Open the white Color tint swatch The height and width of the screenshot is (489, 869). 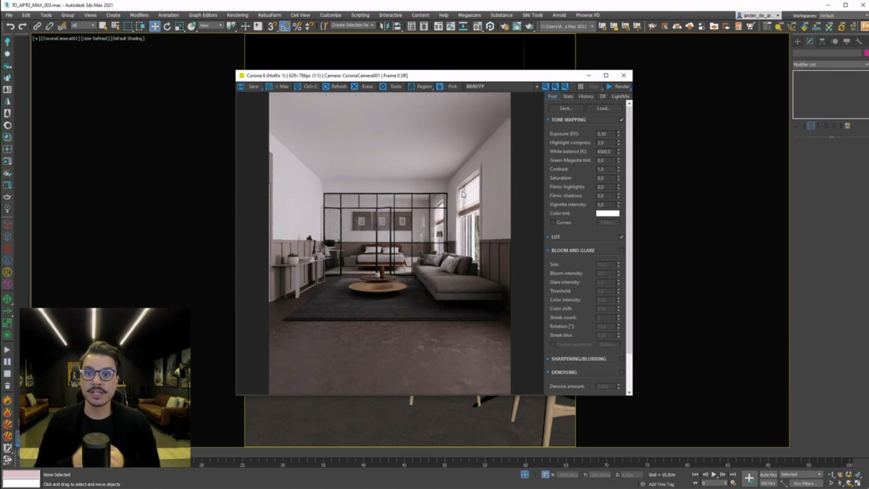click(x=607, y=214)
